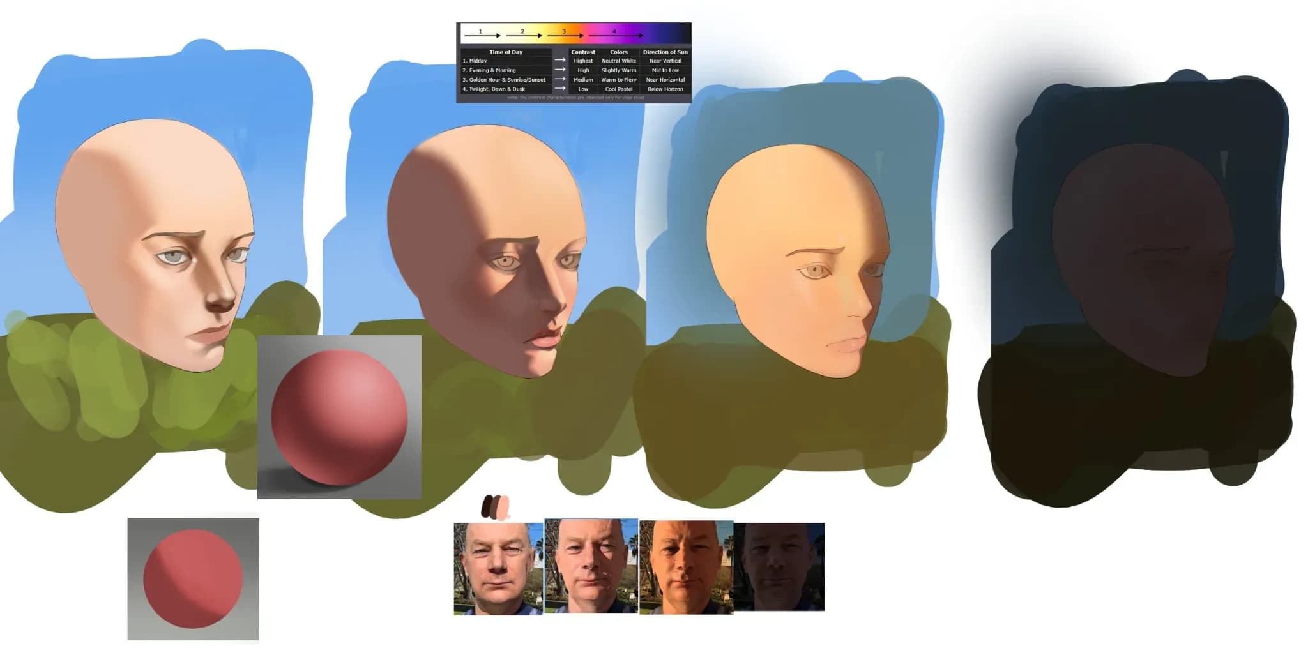Image resolution: width=1308 pixels, height=655 pixels.
Task: Click the '4. Twilight, Dawn & Dusk' row
Action: click(506, 89)
